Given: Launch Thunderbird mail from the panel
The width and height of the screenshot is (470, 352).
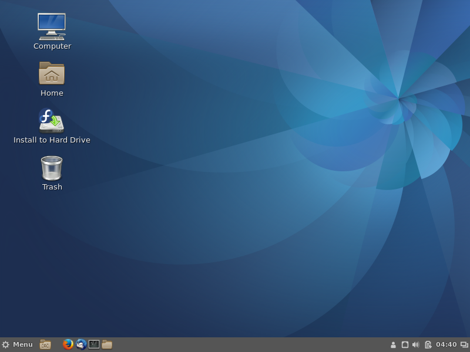Looking at the screenshot, I should (81, 344).
